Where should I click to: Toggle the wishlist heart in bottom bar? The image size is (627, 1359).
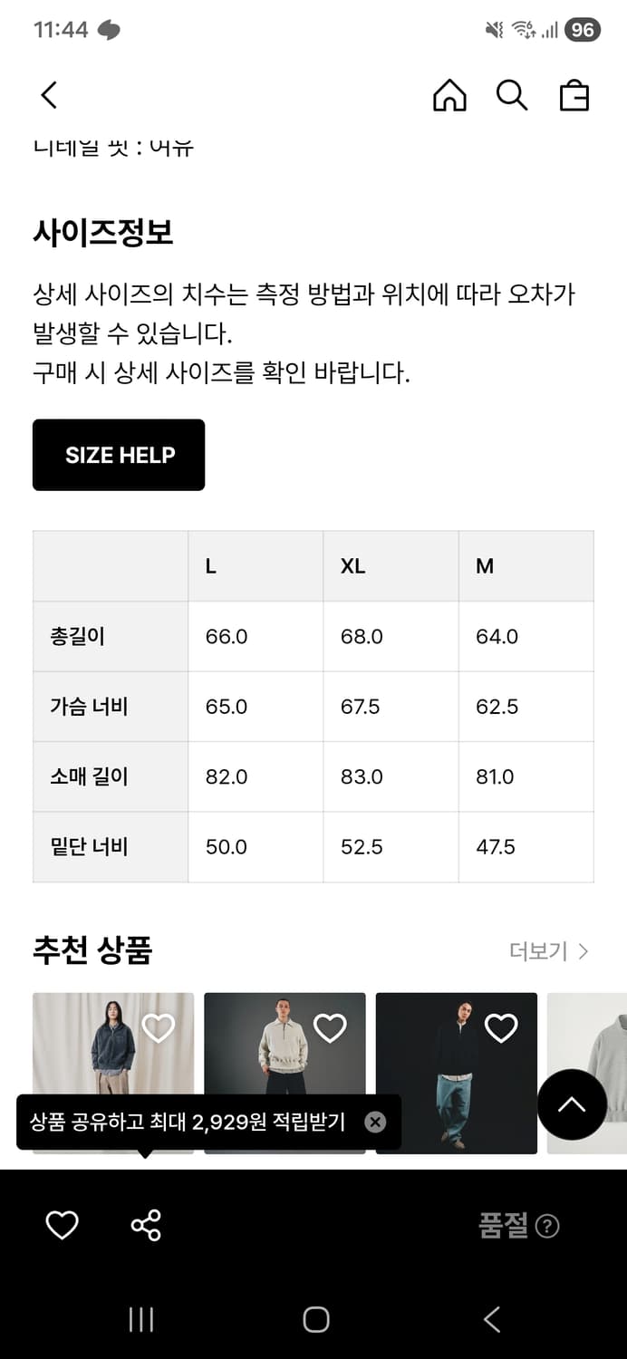[x=61, y=1224]
